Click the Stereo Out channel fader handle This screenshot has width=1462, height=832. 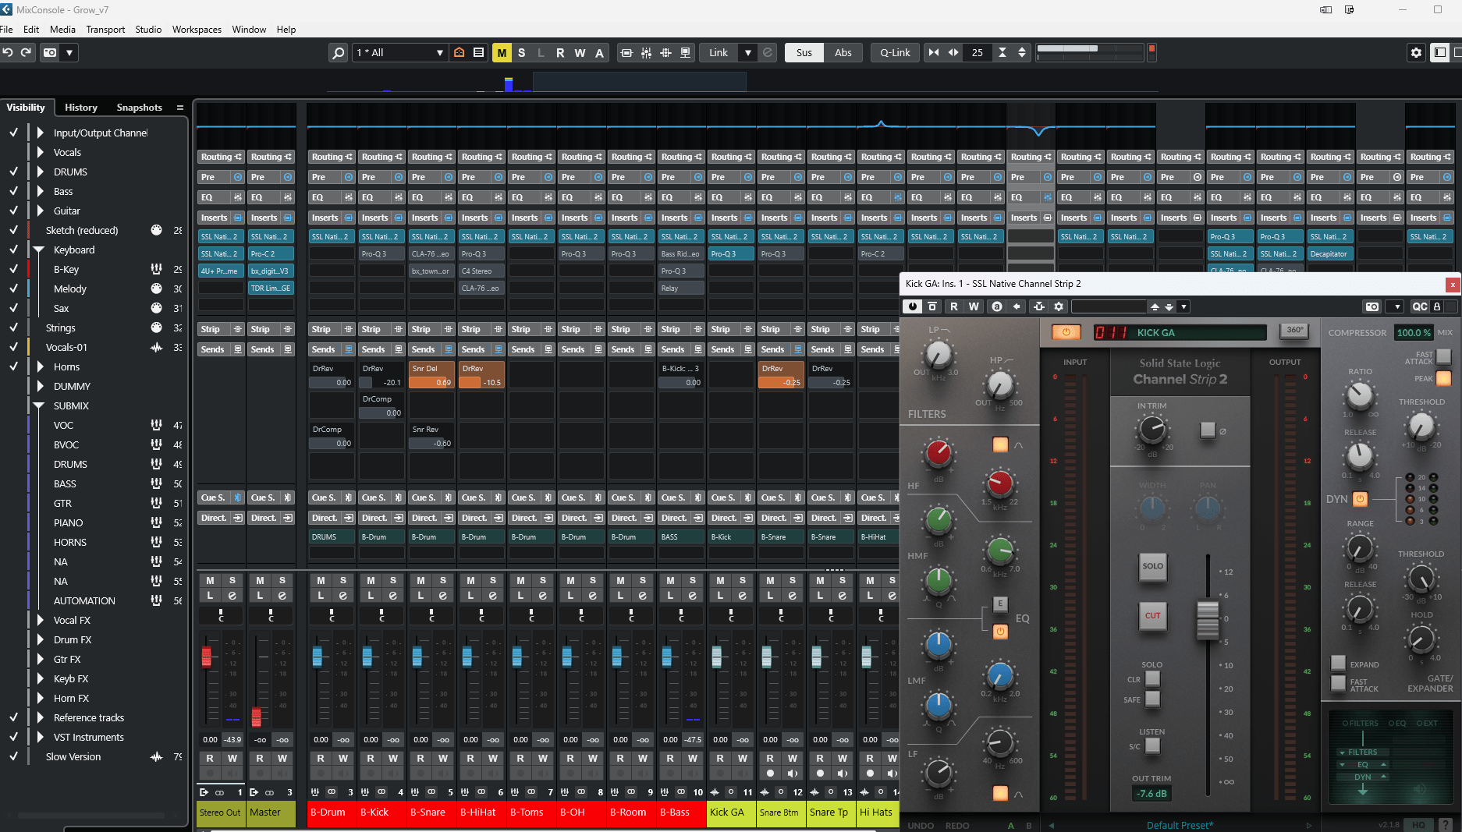207,656
